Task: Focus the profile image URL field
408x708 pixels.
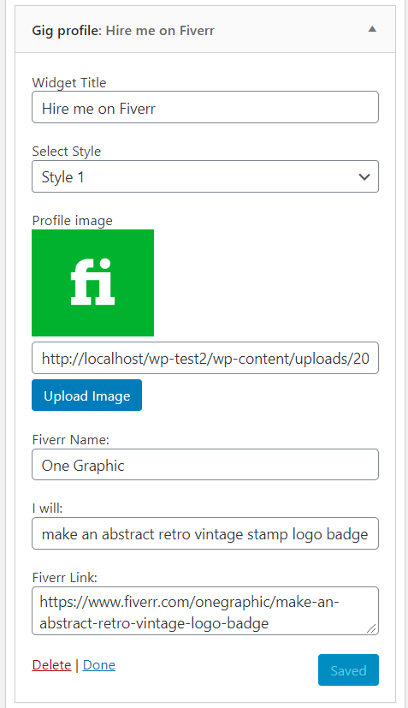Action: click(205, 358)
